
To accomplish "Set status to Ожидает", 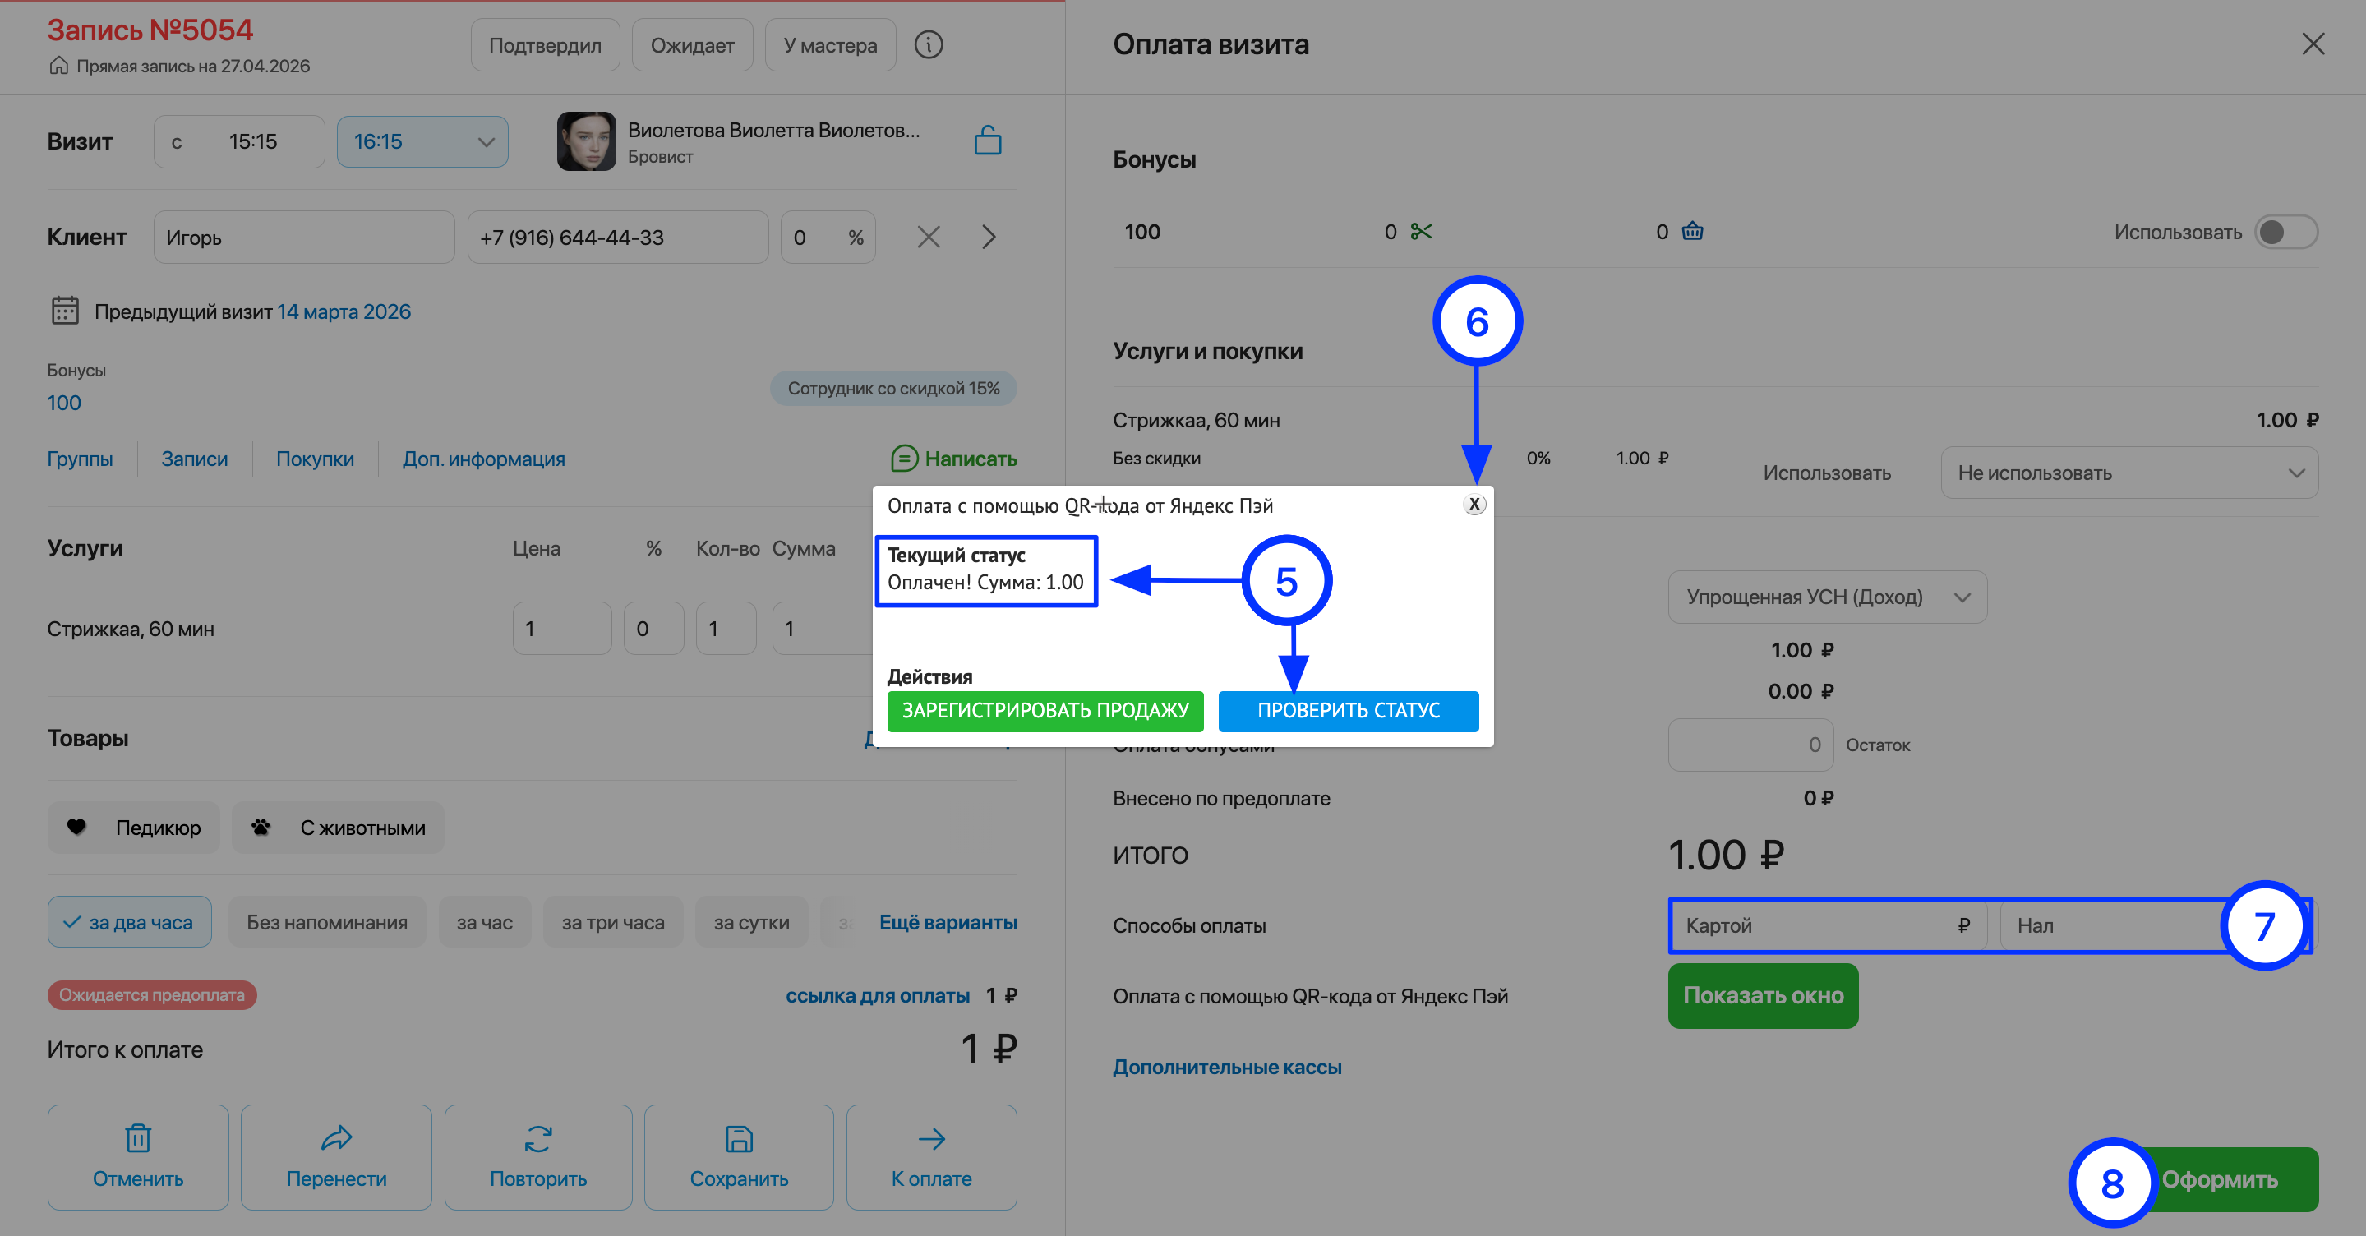I will [x=693, y=45].
